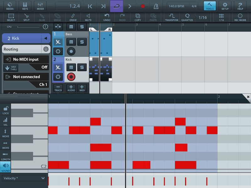Solo the Kick track
The image size is (251, 188).
point(82,67)
